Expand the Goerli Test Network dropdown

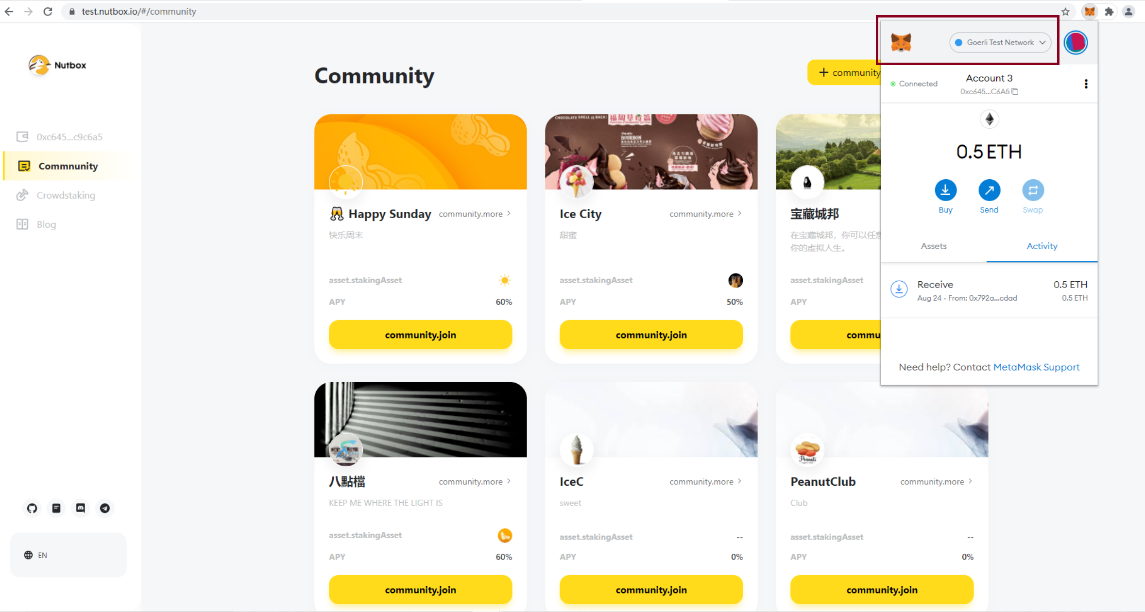click(x=1000, y=42)
